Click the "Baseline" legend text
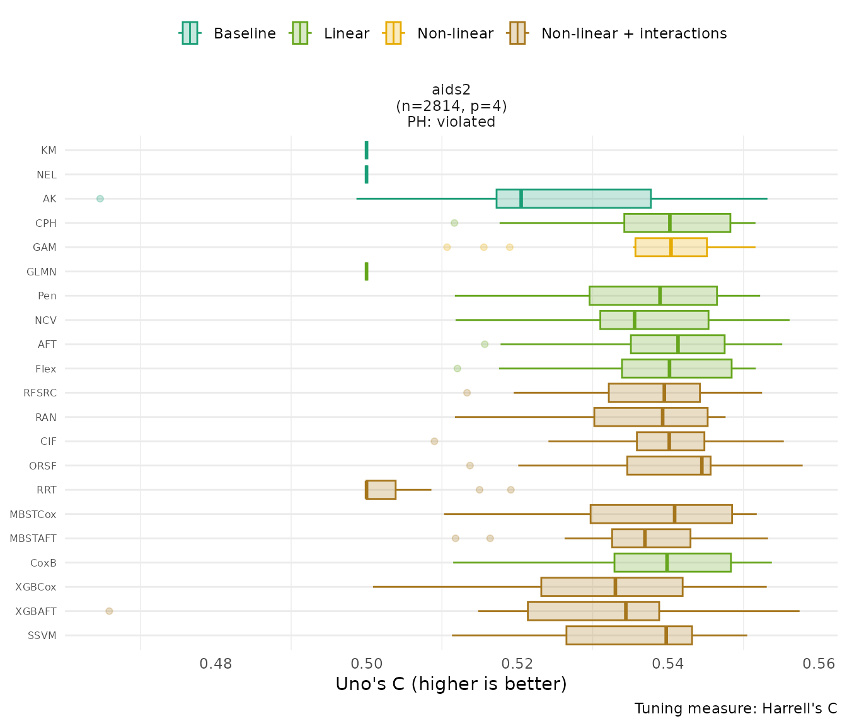Viewport: 847px width, 726px height. 245,33
